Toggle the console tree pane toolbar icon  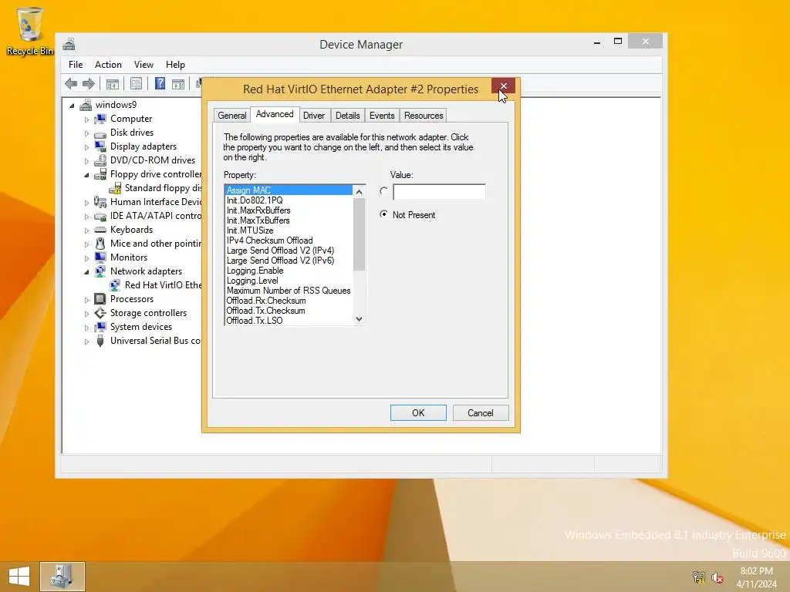point(113,83)
